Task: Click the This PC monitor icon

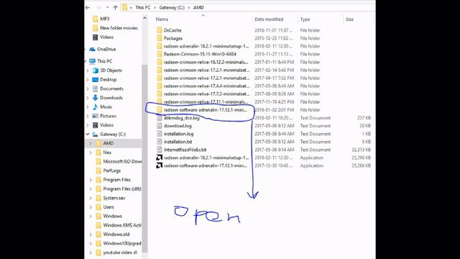Action: click(x=93, y=61)
